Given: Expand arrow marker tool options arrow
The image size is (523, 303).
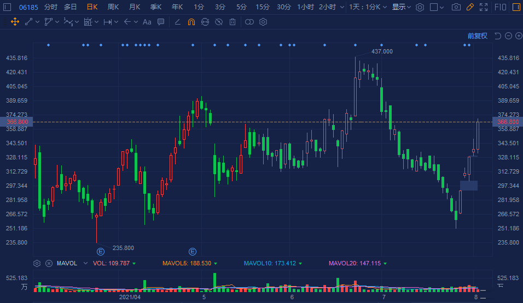Looking at the screenshot, I should [x=136, y=22].
